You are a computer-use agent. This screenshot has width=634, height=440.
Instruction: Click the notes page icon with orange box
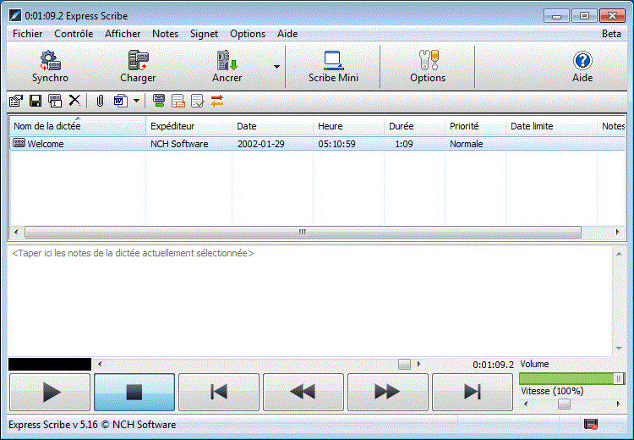tap(178, 101)
